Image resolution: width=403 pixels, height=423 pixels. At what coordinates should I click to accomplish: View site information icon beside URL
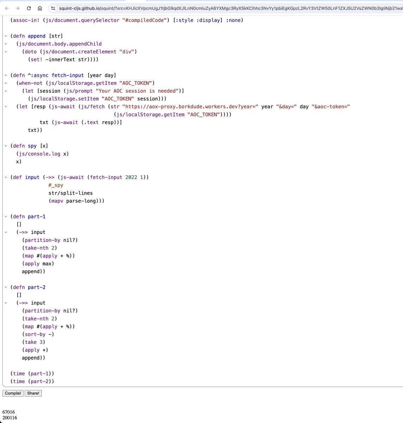[x=53, y=8]
